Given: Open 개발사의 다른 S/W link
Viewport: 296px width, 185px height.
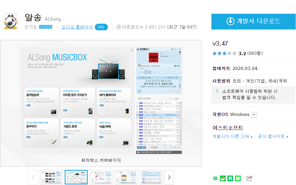Looking at the screenshot, I should 232,136.
